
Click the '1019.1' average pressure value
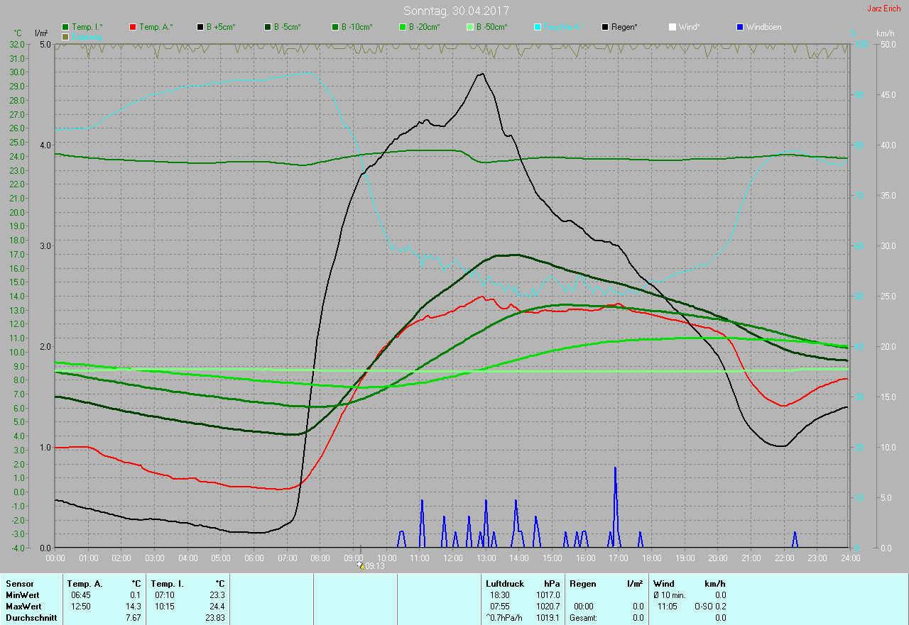click(x=548, y=618)
